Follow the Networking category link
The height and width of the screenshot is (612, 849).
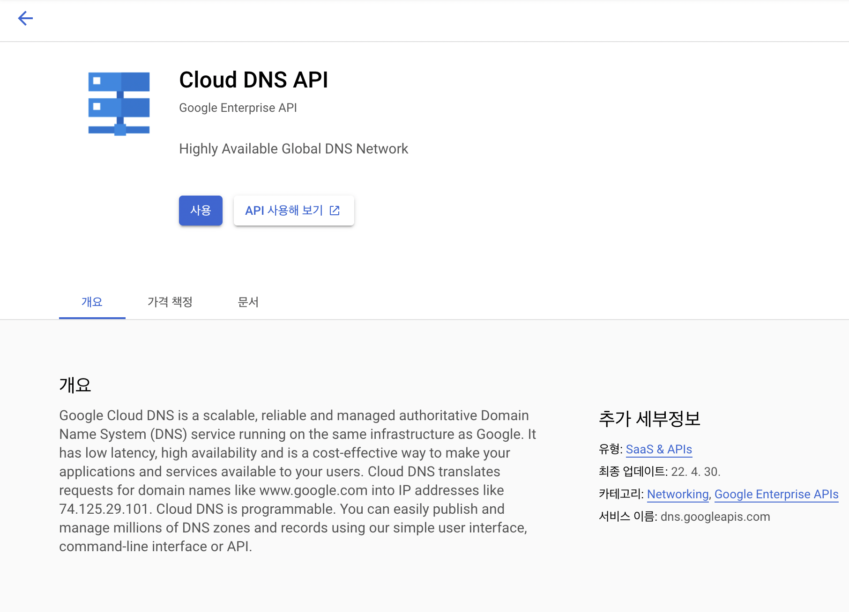coord(678,494)
